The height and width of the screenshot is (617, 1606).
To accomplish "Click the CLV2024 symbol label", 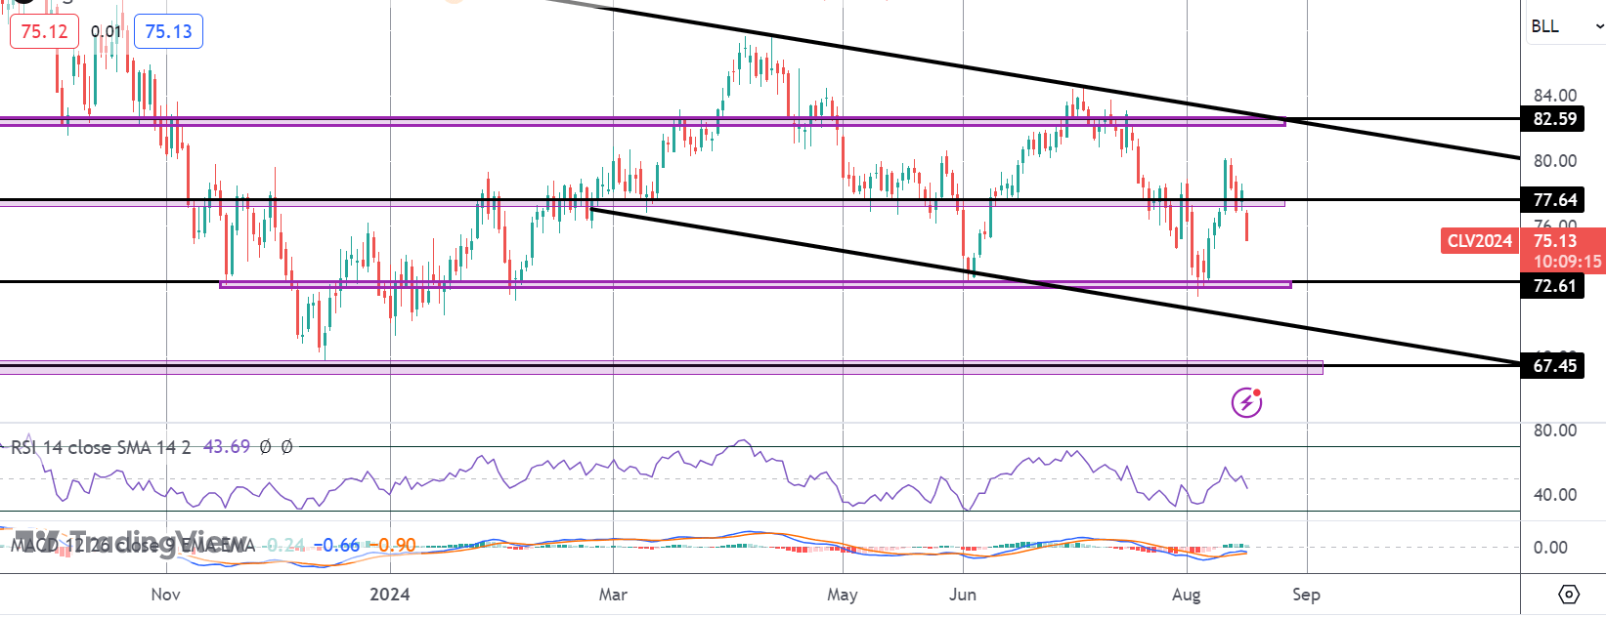I will point(1479,241).
